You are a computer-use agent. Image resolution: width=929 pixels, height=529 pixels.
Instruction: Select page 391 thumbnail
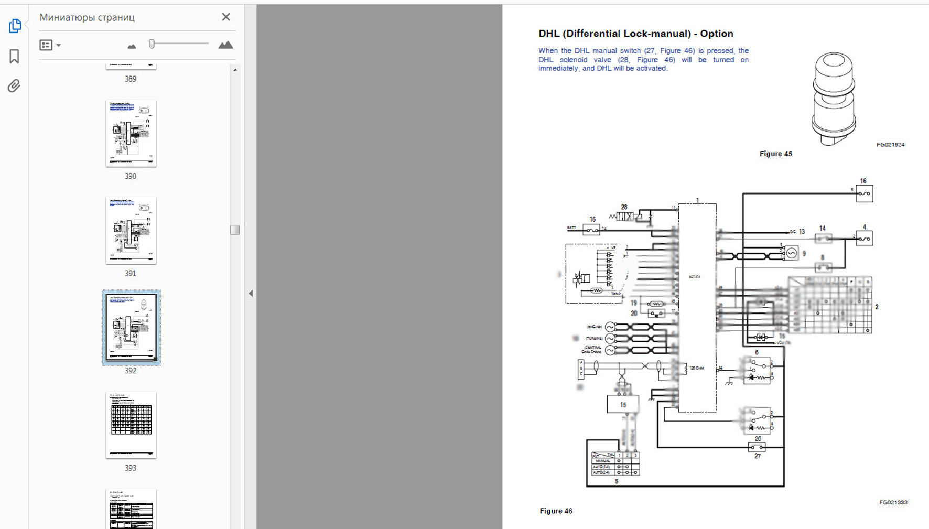[x=131, y=230]
